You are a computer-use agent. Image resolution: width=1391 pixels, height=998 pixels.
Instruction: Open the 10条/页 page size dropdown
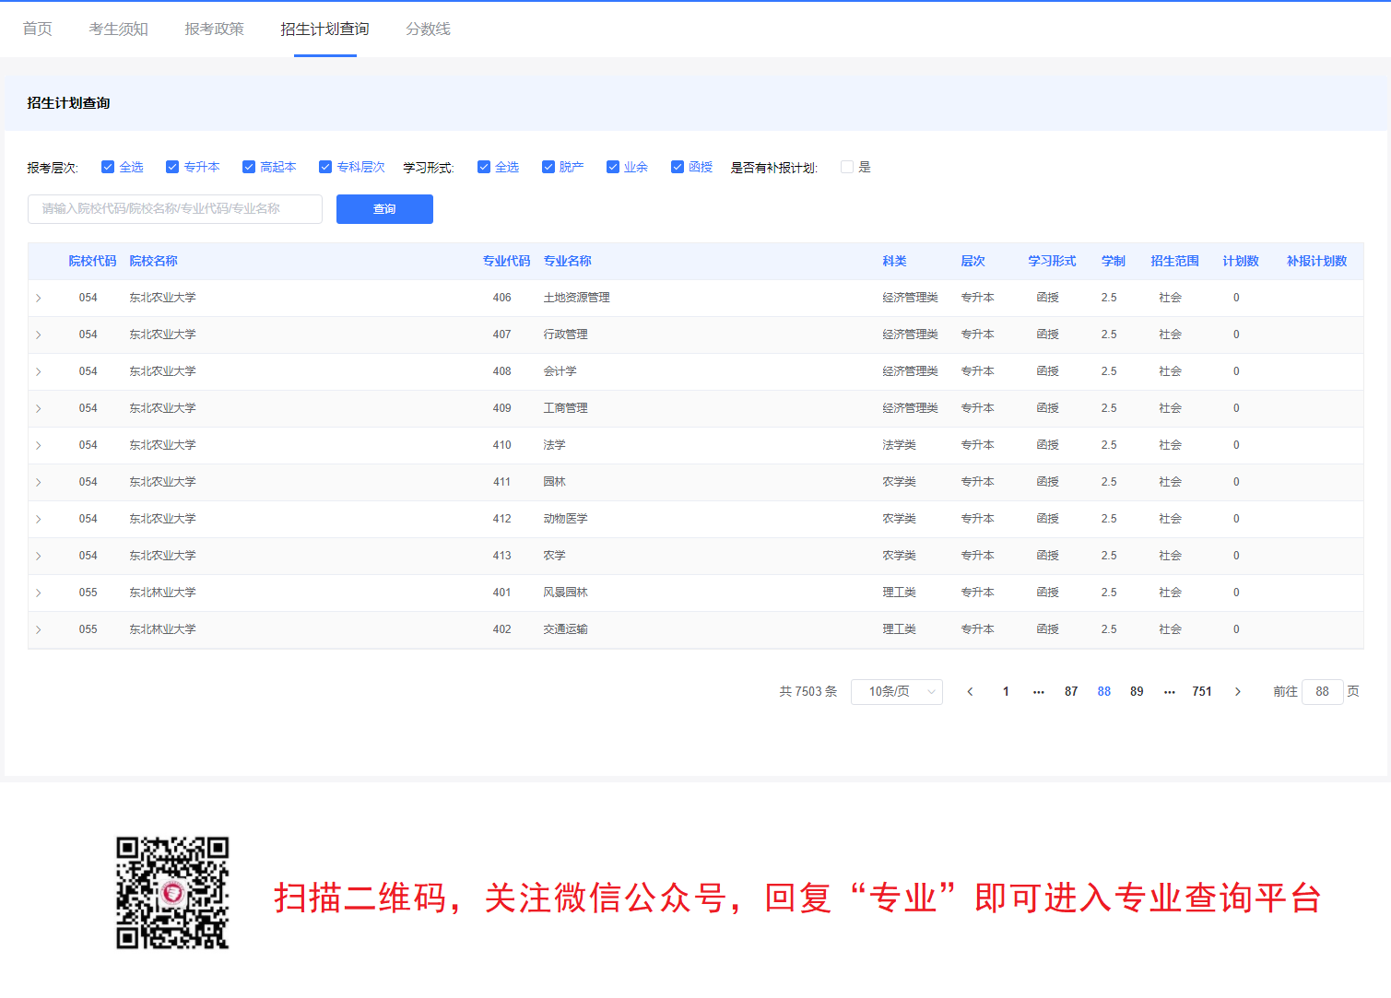pos(896,691)
